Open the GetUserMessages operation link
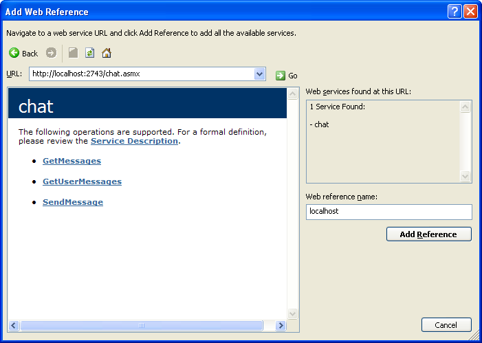The height and width of the screenshot is (343, 482). pos(82,181)
